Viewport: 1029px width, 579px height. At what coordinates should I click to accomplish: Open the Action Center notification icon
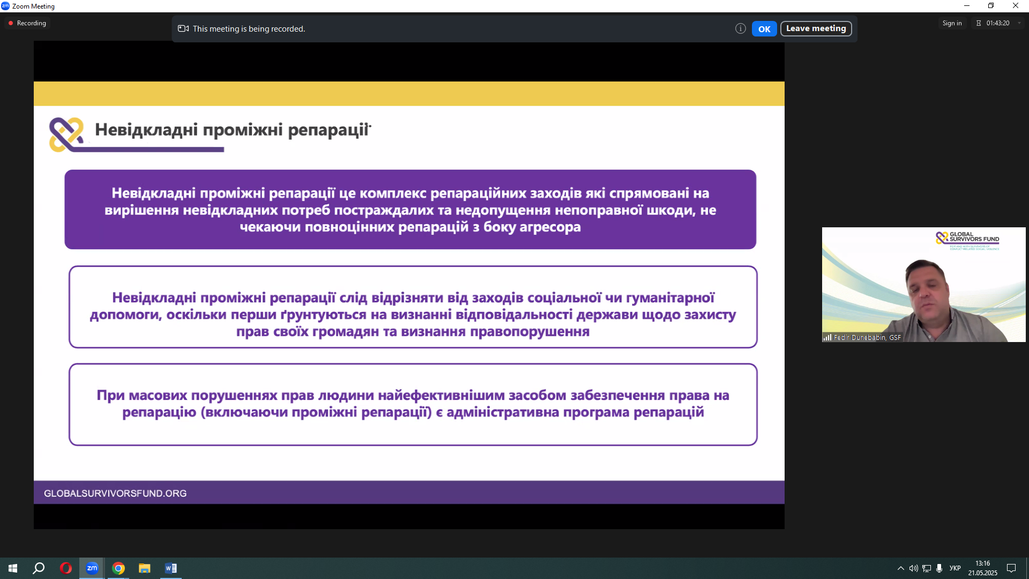pyautogui.click(x=1012, y=568)
